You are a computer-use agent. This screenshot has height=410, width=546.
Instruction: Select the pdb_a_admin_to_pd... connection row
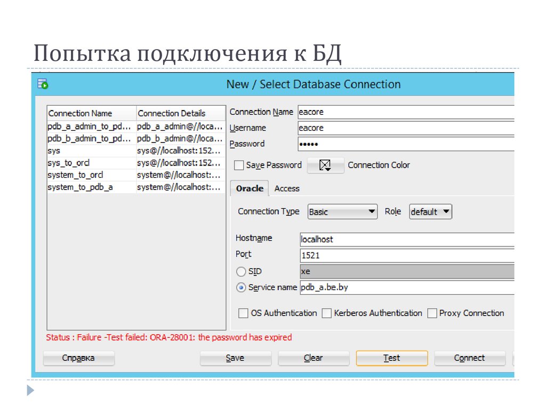coord(136,126)
